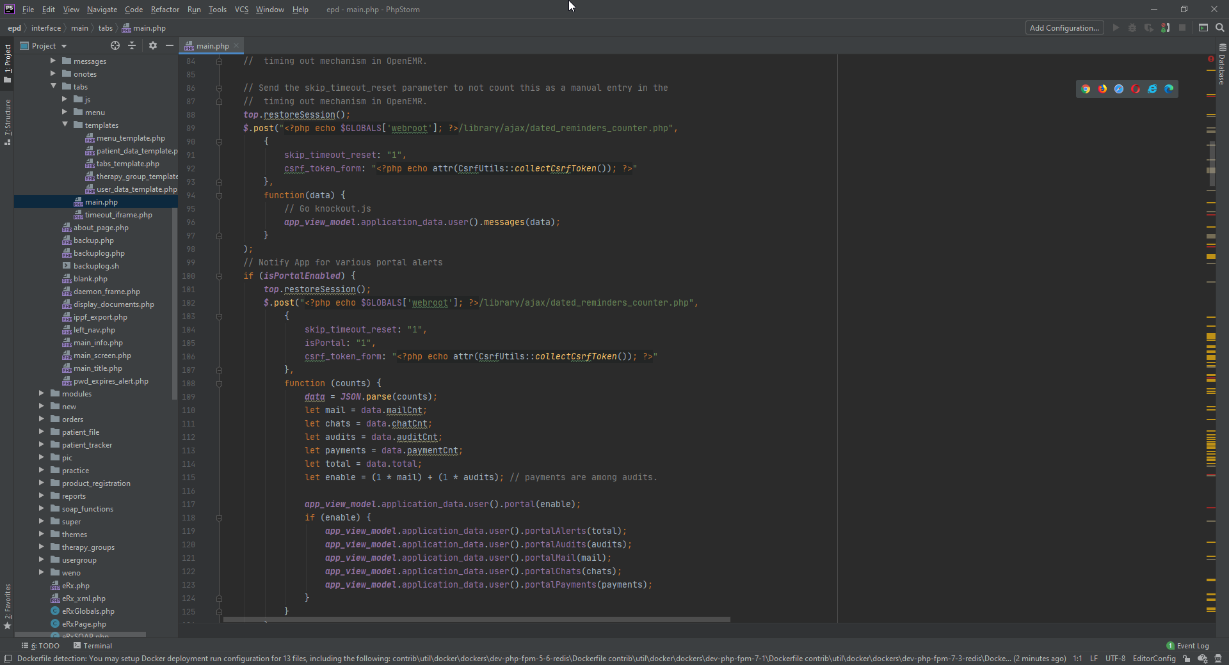The height and width of the screenshot is (665, 1229).
Task: Select timeout_iframe.php in project tree
Action: (118, 215)
